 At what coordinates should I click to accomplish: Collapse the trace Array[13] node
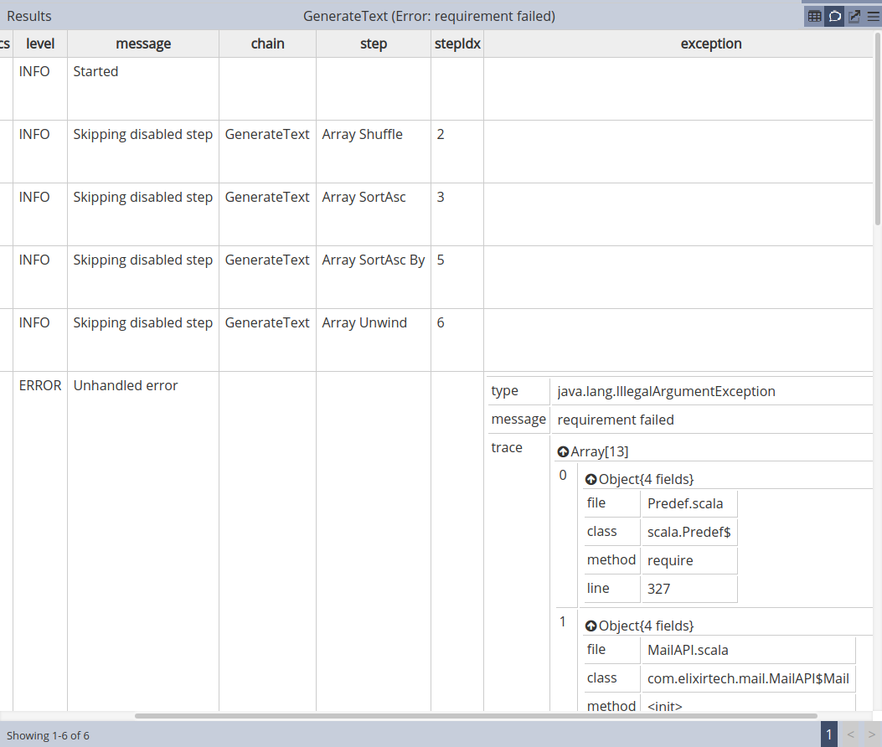[x=563, y=452]
